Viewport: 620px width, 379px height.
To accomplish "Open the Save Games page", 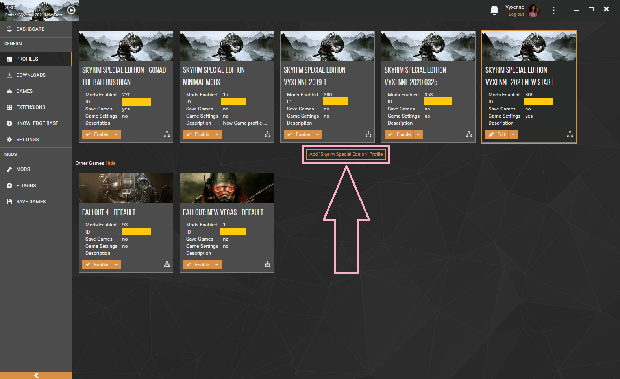I will tap(36, 202).
